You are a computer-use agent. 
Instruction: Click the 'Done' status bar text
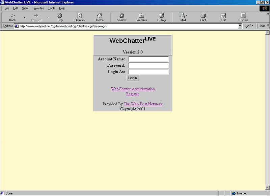pyautogui.click(x=9, y=193)
